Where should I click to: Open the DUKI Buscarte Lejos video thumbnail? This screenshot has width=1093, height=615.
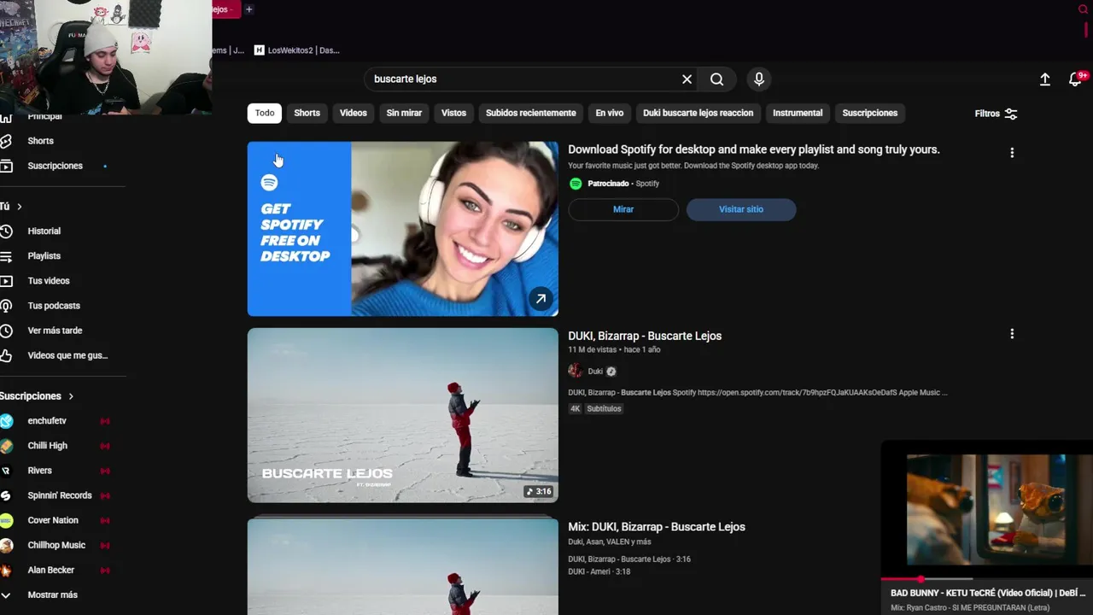click(x=402, y=415)
